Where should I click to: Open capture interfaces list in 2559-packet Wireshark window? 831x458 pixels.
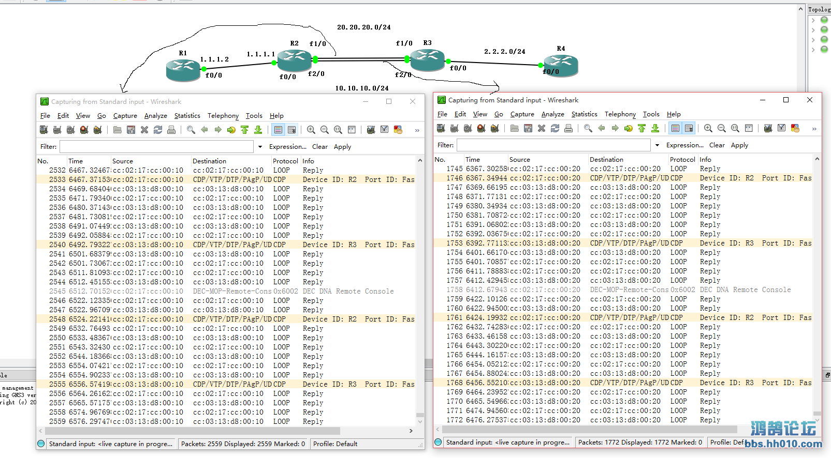(44, 130)
